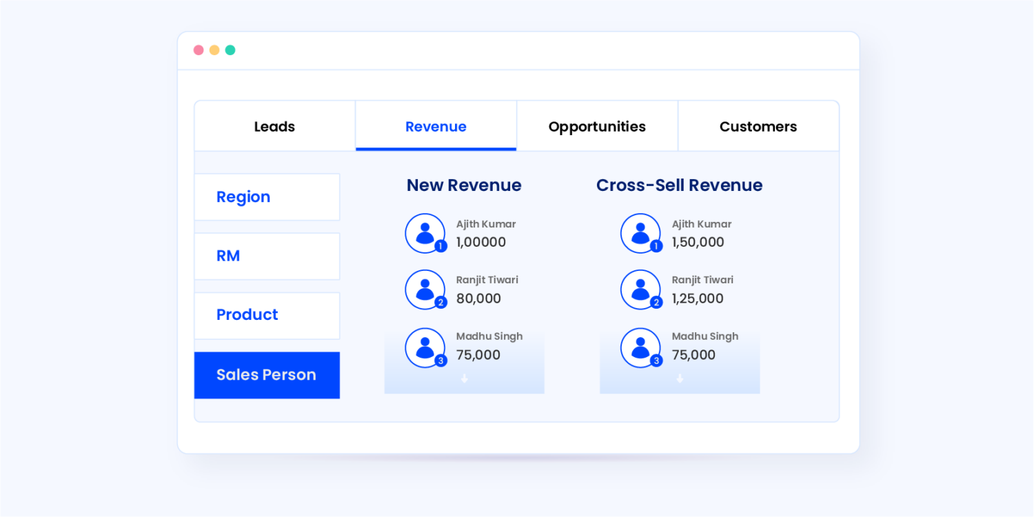Switch to the Customers tab
This screenshot has width=1034, height=517.
point(758,126)
